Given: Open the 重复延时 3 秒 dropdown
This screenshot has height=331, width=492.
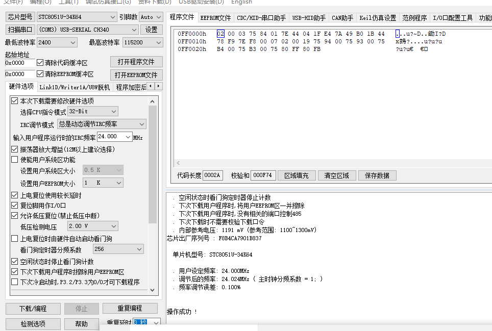Looking at the screenshot, I should (146, 322).
